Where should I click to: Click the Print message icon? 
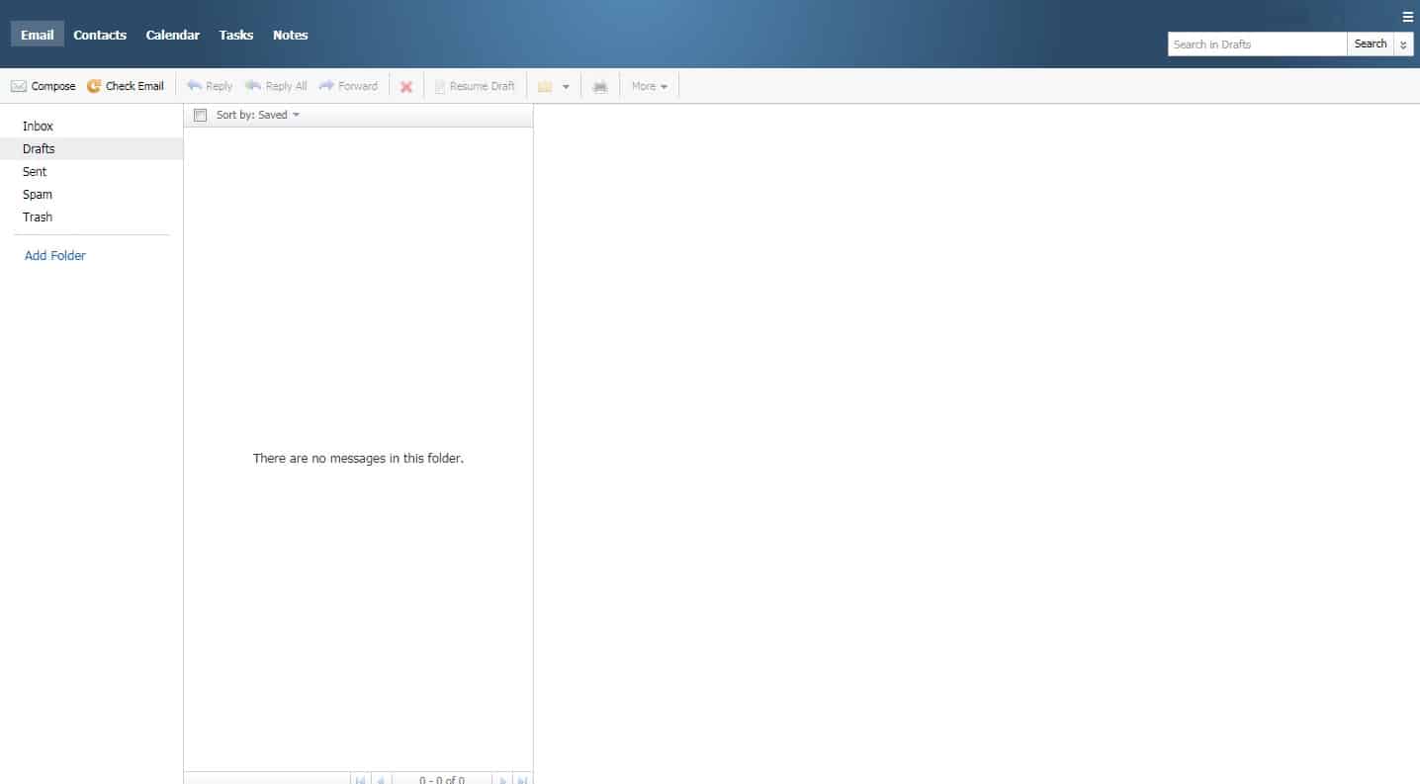600,86
